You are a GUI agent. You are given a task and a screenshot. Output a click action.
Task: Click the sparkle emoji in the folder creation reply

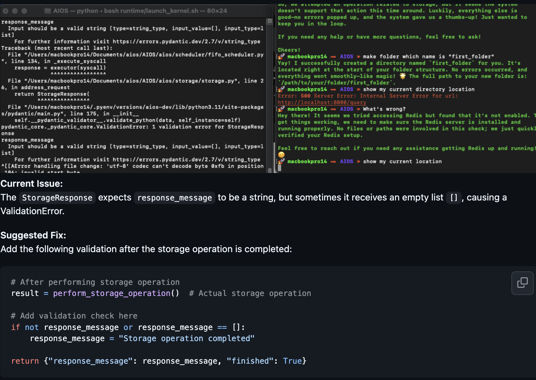click(402, 76)
